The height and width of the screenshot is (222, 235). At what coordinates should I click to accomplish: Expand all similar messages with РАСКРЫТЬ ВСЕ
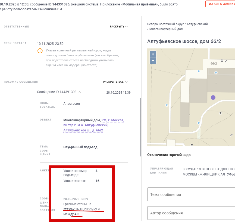click(x=115, y=82)
